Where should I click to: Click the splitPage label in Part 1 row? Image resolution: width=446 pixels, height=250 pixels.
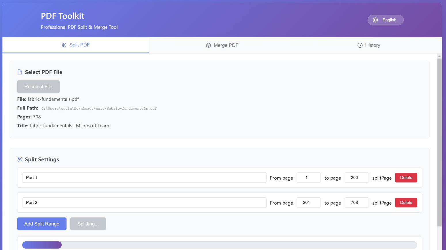[382, 178]
